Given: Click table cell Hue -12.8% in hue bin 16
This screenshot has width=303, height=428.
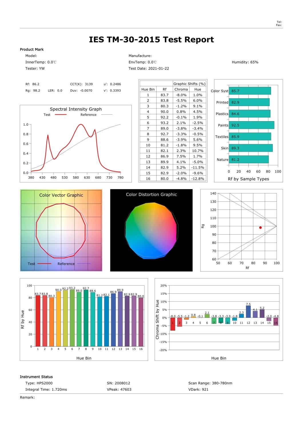Looking at the screenshot, I should click(x=198, y=179).
